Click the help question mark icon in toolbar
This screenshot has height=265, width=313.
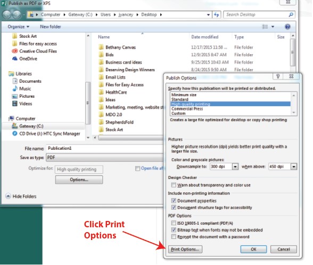(287, 27)
